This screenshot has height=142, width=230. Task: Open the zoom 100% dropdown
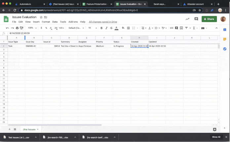[32, 28]
